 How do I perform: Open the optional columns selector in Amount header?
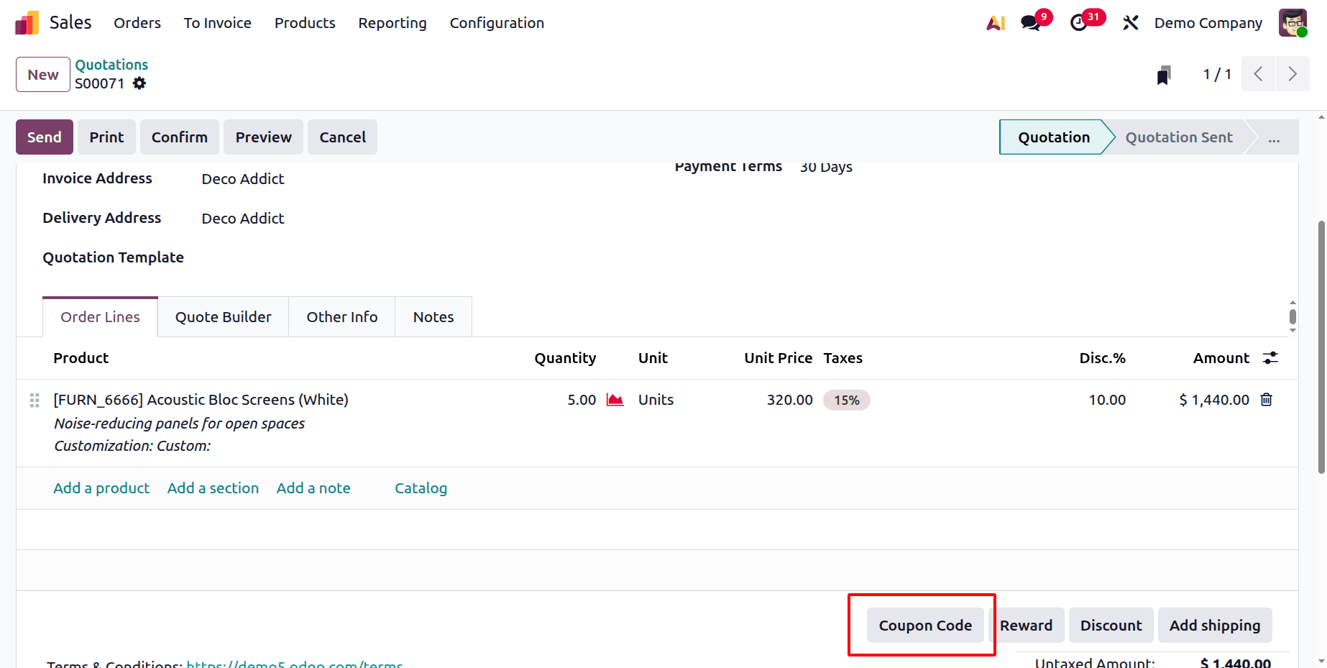tap(1270, 357)
